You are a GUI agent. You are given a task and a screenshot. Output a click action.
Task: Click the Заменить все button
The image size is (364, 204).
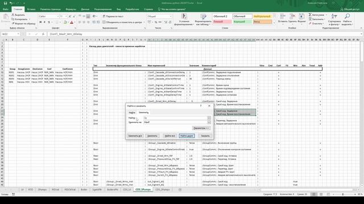(135, 136)
